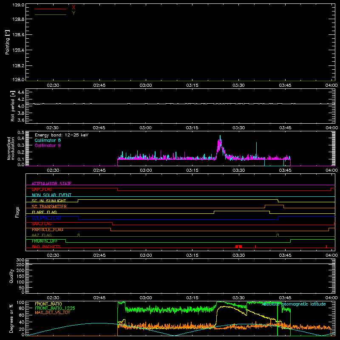Click the red BAD_PACKETS block near 03:30
The height and width of the screenshot is (340, 340).
[x=238, y=246]
